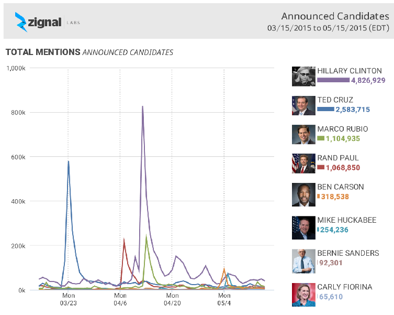
Task: Click the MARCO RUBIO legend name
Action: [342, 129]
